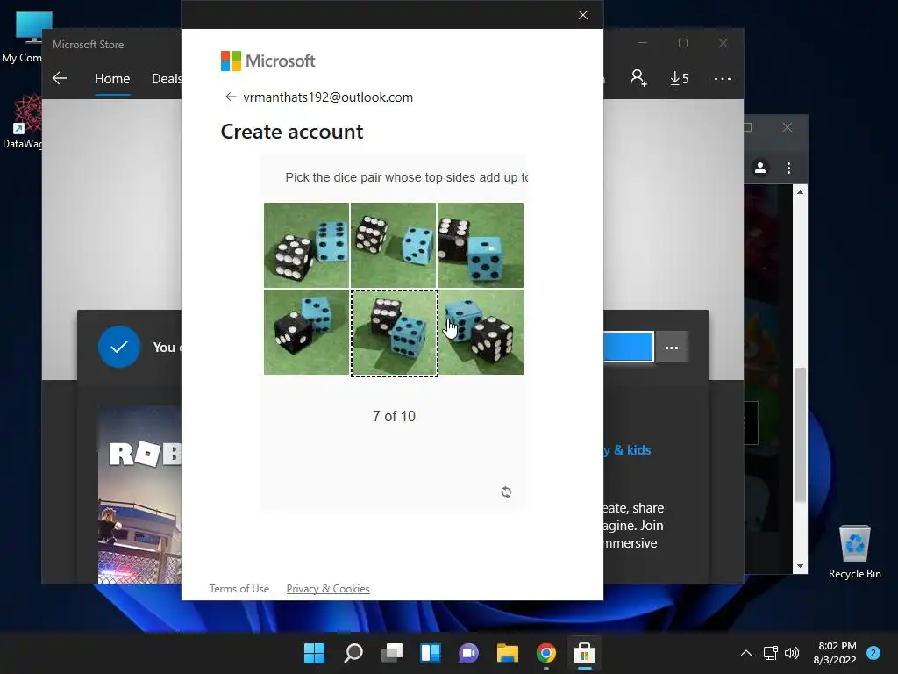898x674 pixels.
Task: Pick the top-middle dice image
Action: 394,246
